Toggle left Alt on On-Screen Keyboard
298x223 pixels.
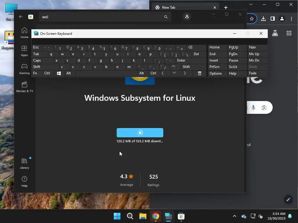70,73
